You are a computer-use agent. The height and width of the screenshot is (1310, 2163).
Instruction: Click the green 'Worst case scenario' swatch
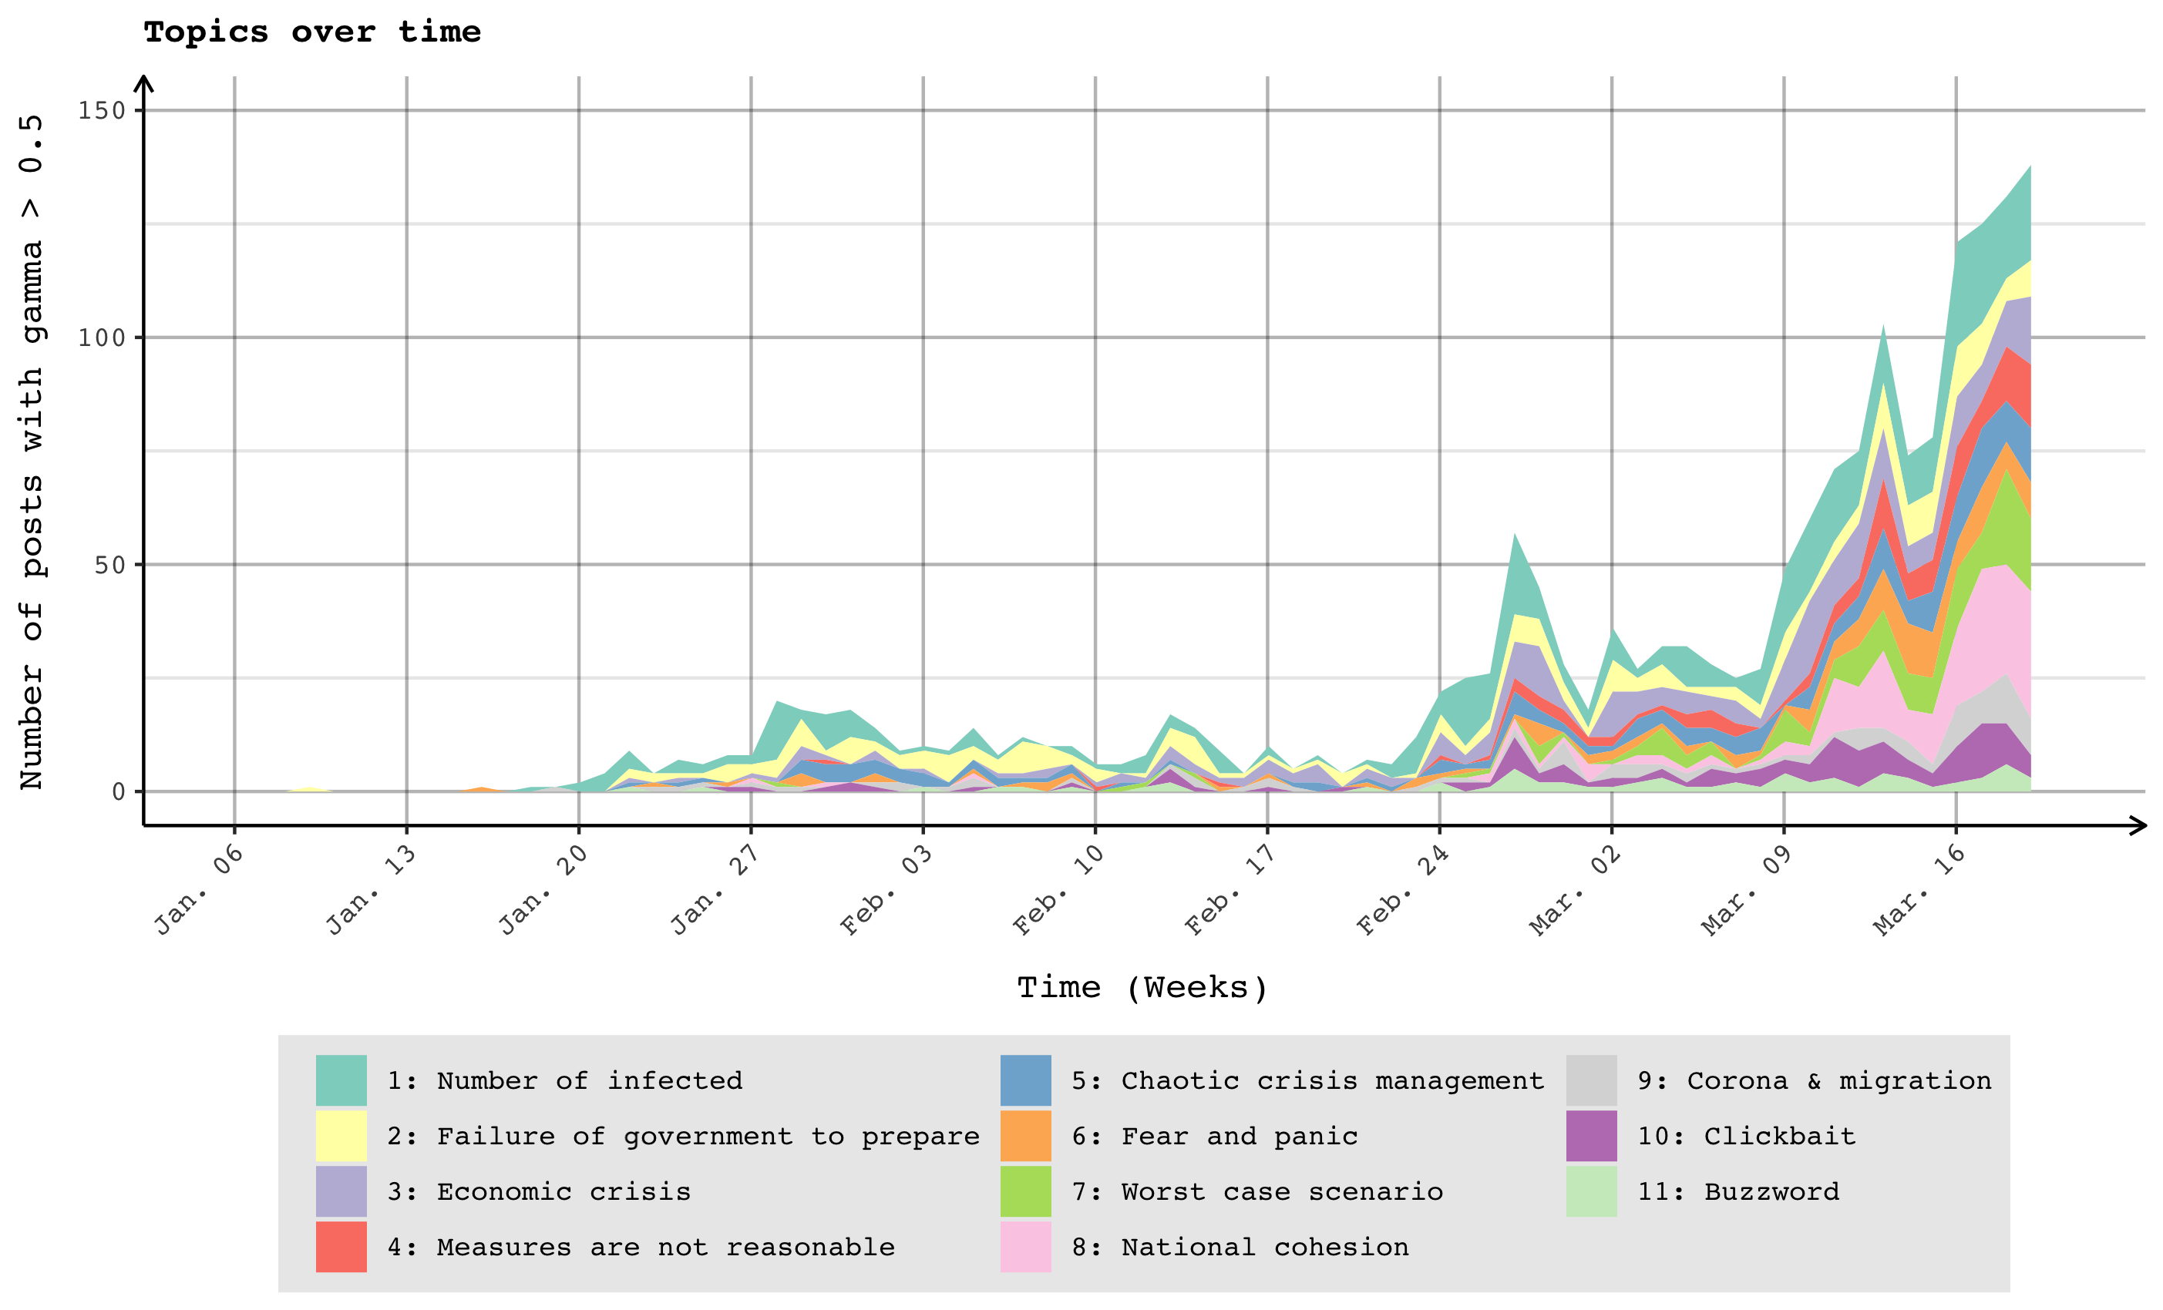1025,1191
